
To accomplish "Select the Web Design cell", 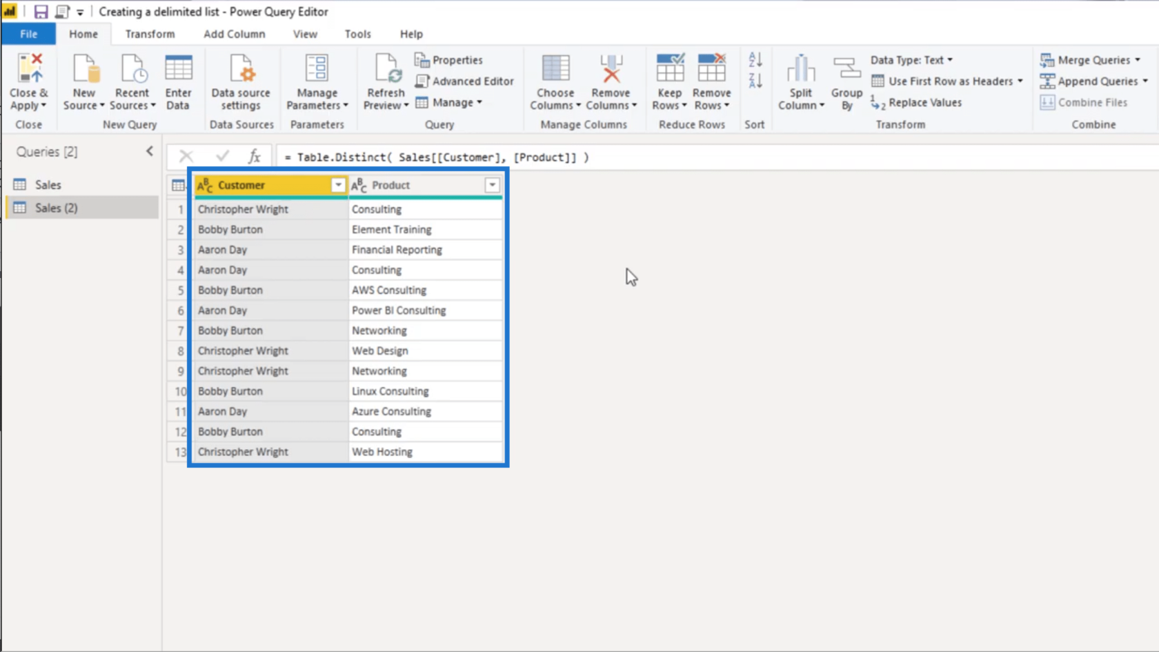I will click(426, 350).
